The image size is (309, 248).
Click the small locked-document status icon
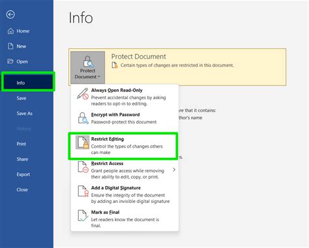(x=115, y=65)
